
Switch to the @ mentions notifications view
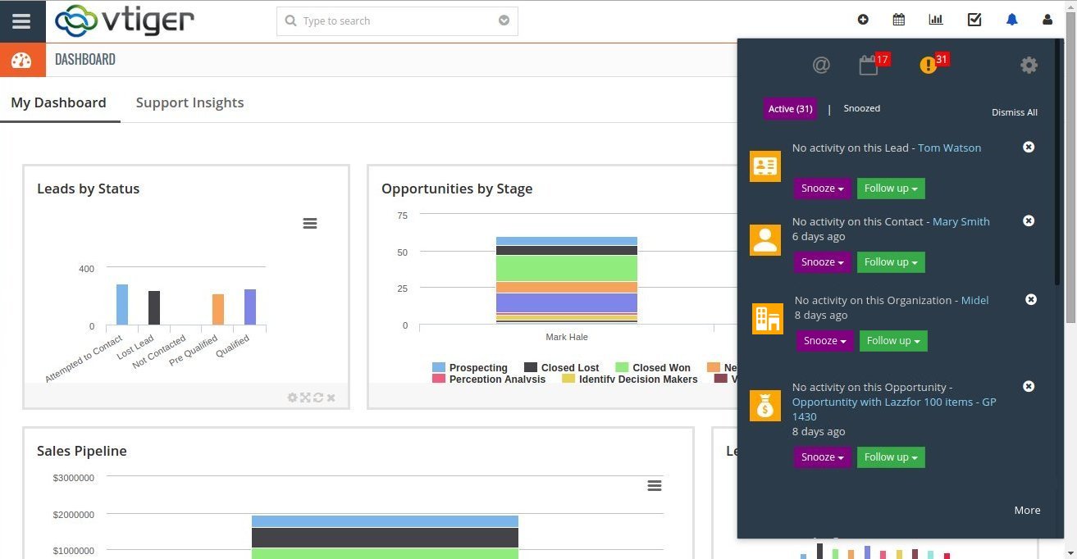pos(821,65)
